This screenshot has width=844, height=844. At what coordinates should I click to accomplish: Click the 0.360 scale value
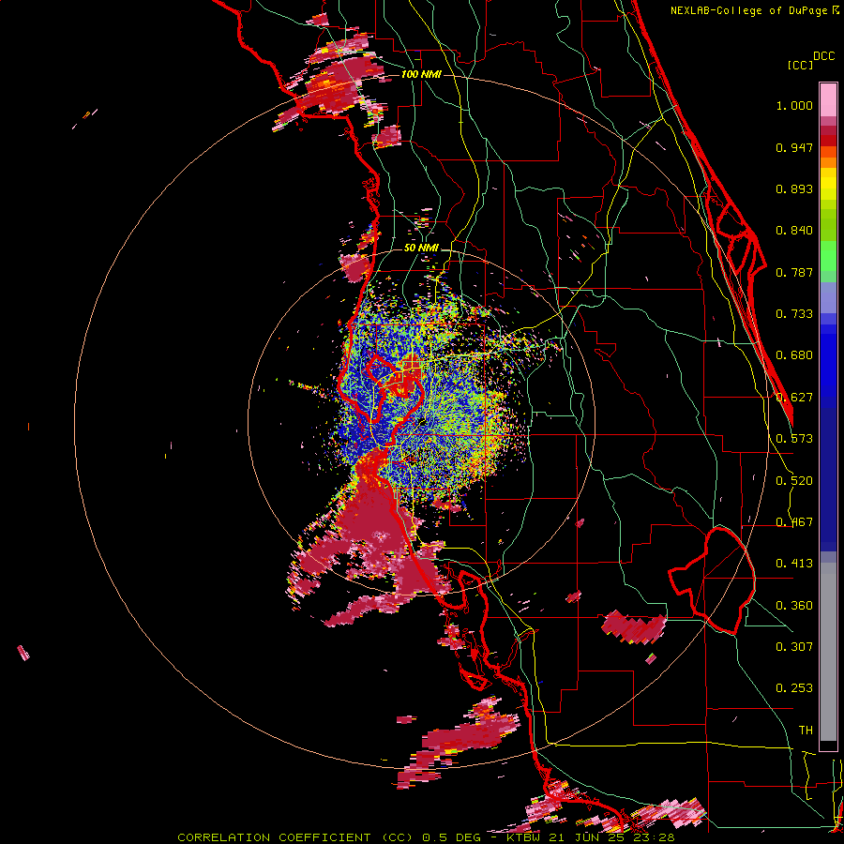coord(794,606)
